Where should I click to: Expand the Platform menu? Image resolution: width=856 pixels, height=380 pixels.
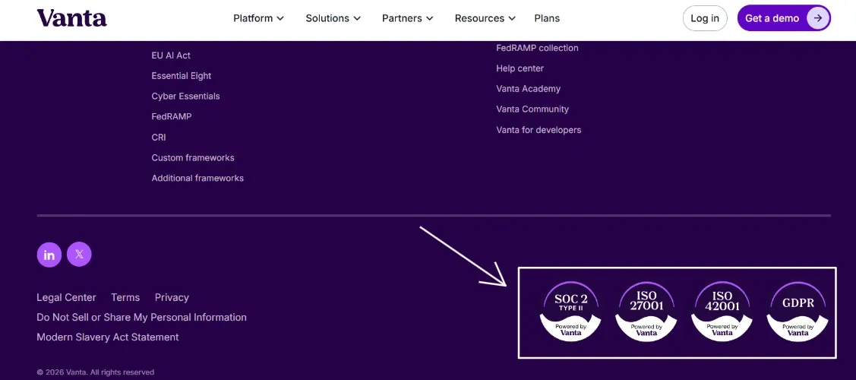point(259,18)
